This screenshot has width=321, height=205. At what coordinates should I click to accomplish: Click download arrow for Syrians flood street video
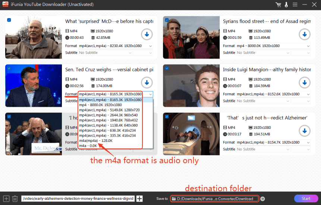(x=305, y=34)
